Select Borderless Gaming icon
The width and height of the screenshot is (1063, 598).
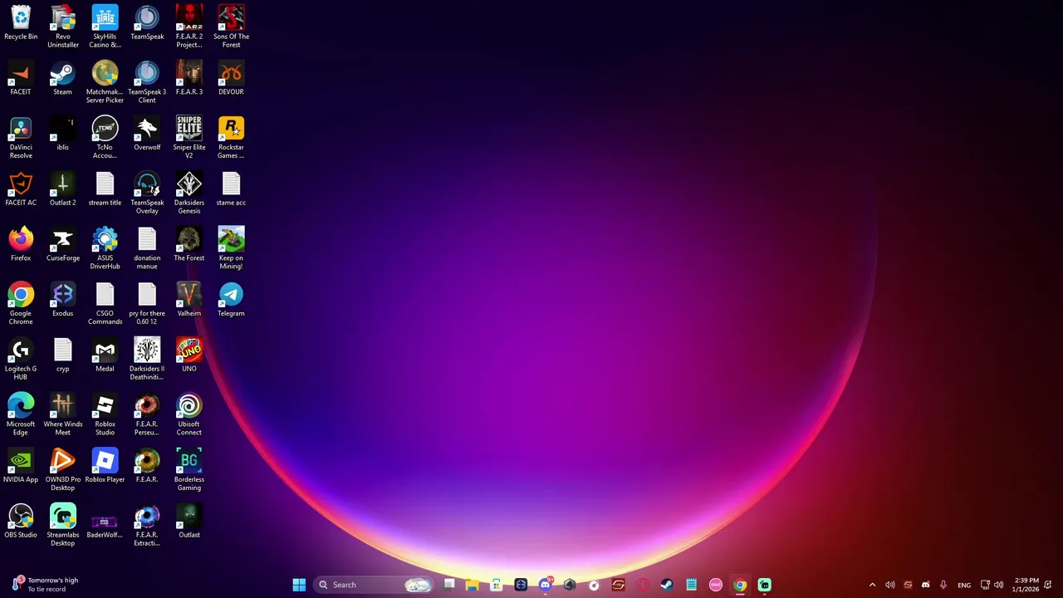pyautogui.click(x=189, y=470)
